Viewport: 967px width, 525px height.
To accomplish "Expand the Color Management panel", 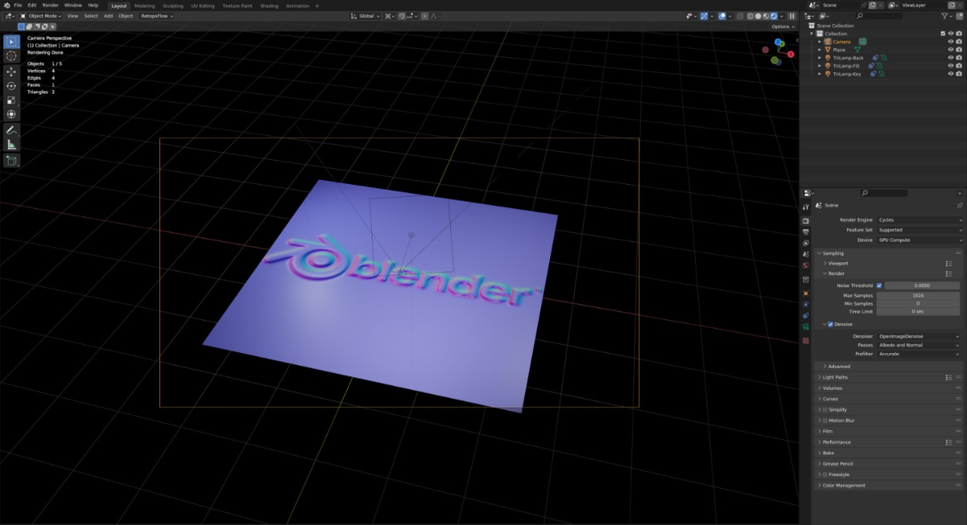I will coord(844,485).
